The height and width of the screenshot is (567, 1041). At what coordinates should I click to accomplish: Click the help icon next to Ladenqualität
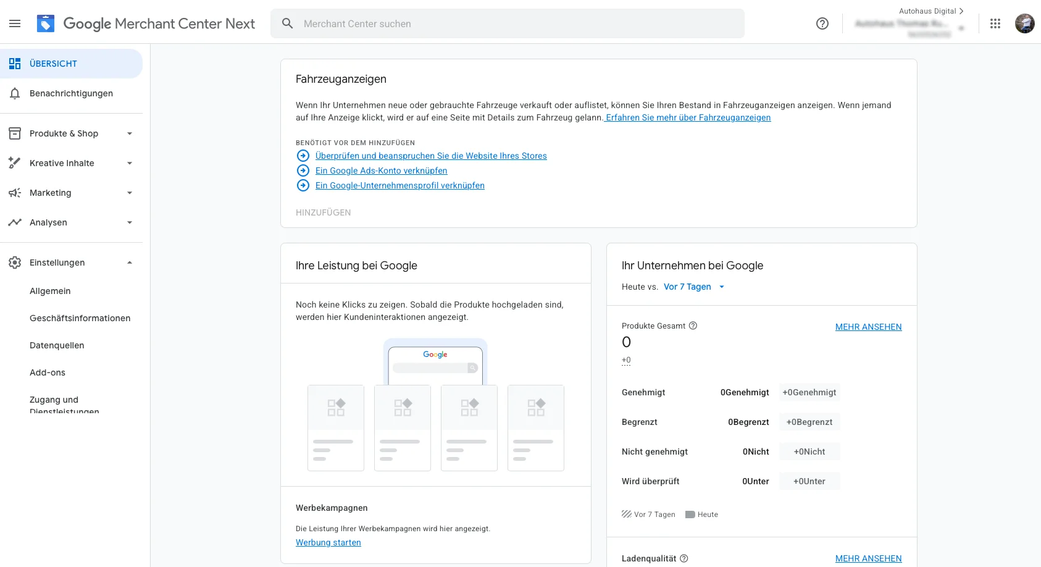[684, 558]
